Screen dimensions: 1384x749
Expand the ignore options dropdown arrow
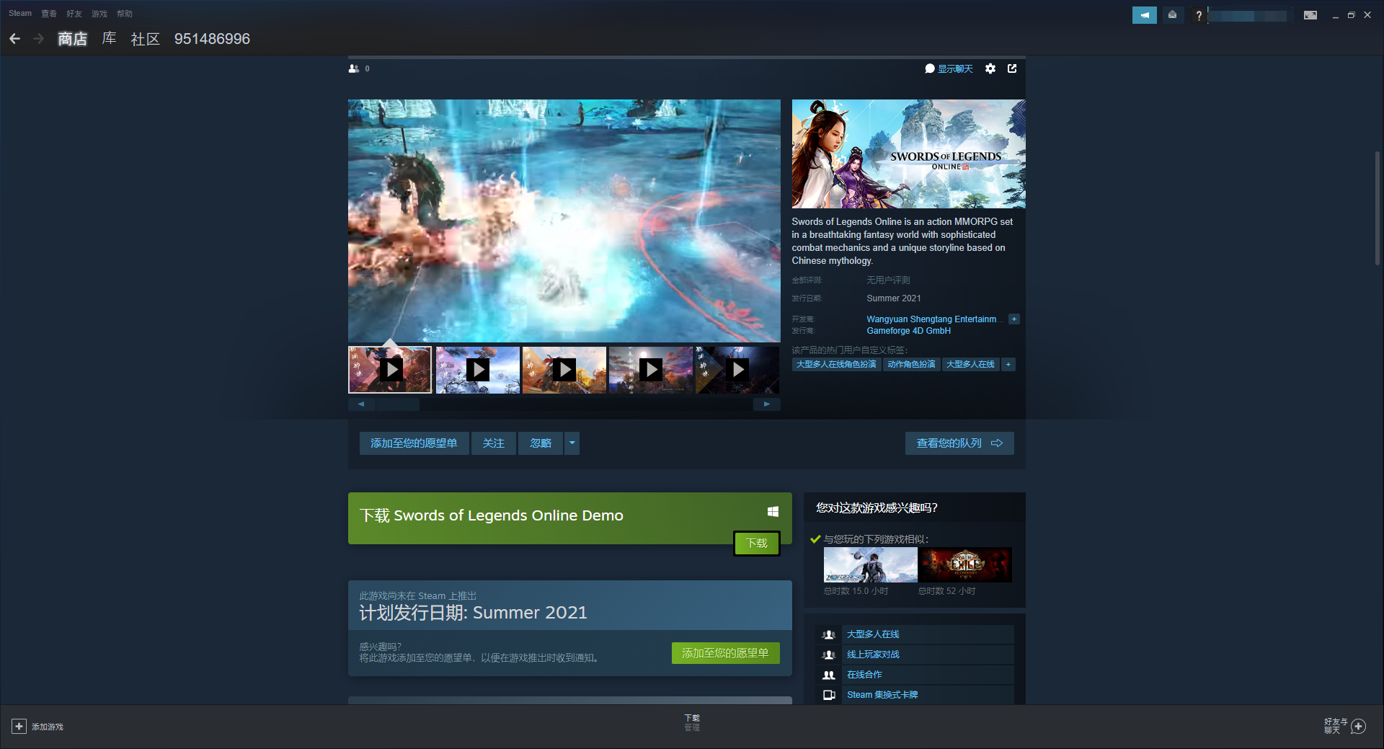572,443
